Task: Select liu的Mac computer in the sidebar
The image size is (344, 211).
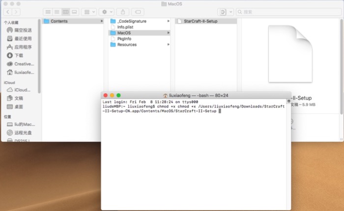Action: click(21, 124)
